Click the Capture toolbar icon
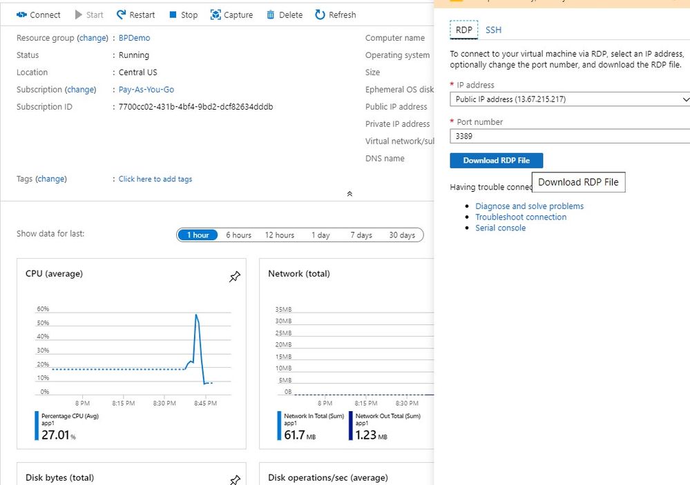The width and height of the screenshot is (690, 485). 215,14
